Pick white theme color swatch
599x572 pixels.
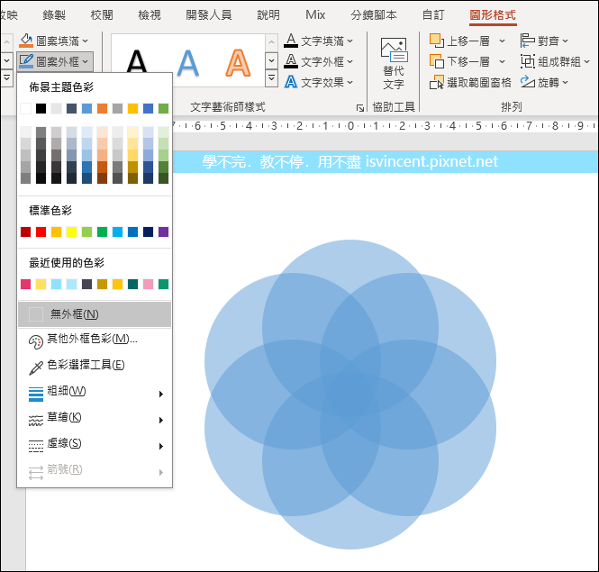(25, 108)
